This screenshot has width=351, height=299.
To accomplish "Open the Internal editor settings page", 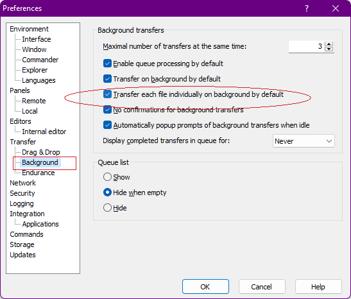I will click(x=44, y=132).
